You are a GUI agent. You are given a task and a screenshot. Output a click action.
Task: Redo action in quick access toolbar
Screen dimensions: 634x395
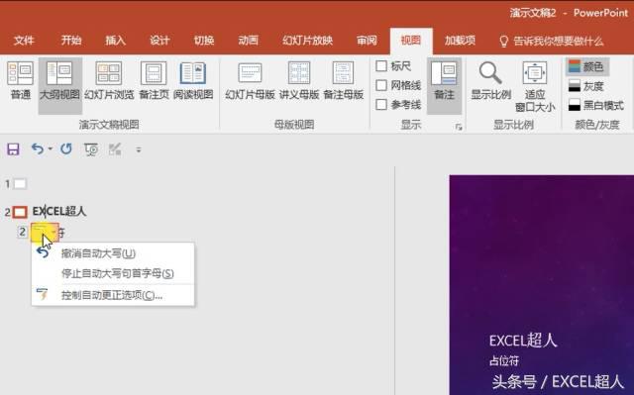(x=66, y=149)
